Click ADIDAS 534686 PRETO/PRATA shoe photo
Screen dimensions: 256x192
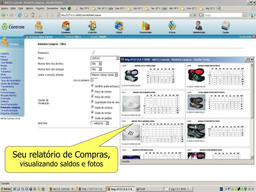click(x=196, y=75)
